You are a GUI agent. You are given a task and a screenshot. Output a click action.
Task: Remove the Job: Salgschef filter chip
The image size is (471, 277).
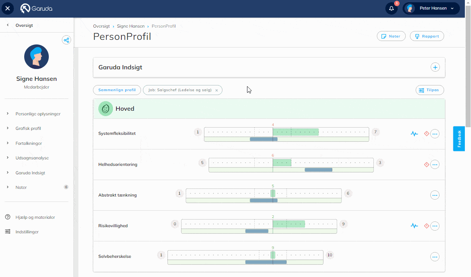pos(217,90)
